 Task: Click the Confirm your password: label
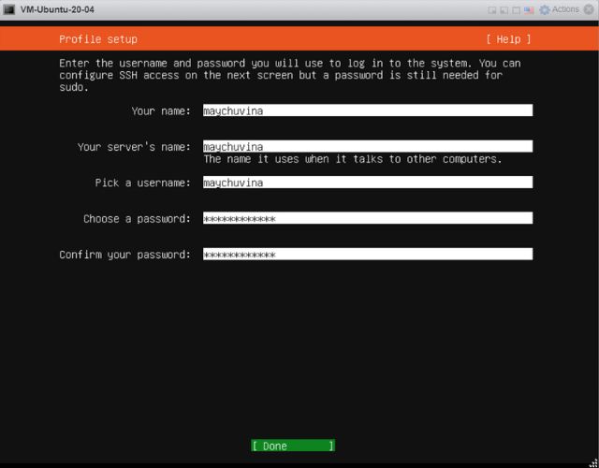(124, 255)
